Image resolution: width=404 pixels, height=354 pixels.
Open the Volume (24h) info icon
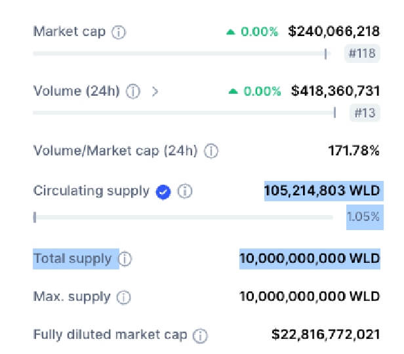coord(133,91)
